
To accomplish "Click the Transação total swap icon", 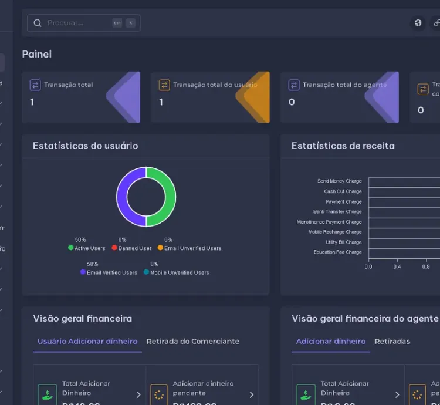I will [x=35, y=85].
